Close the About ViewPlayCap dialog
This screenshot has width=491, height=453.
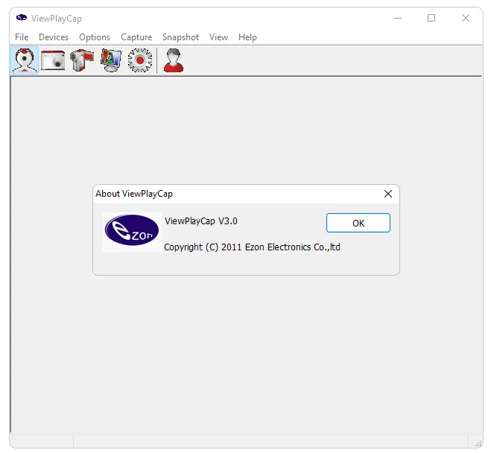coord(388,194)
